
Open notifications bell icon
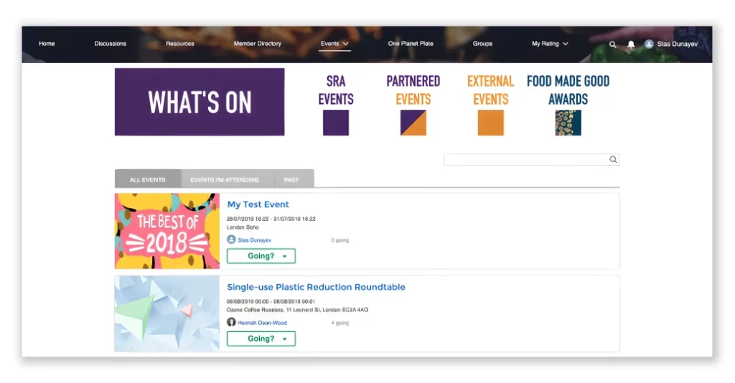pos(631,44)
